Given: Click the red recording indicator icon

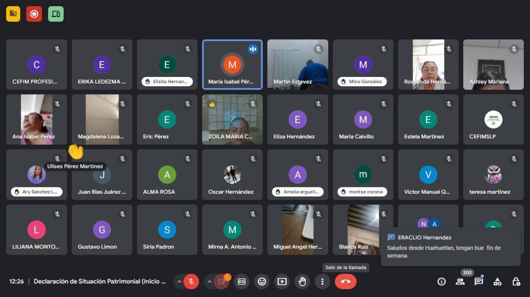Looking at the screenshot, I should tap(35, 14).
